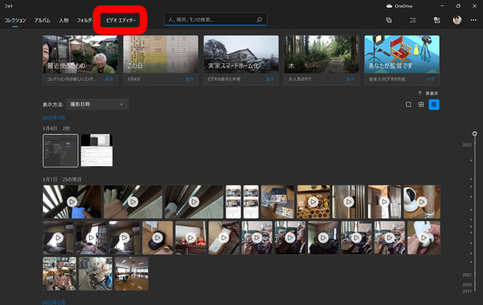Click play icon on first March 1 video
The width and height of the screenshot is (483, 305).
[72, 202]
